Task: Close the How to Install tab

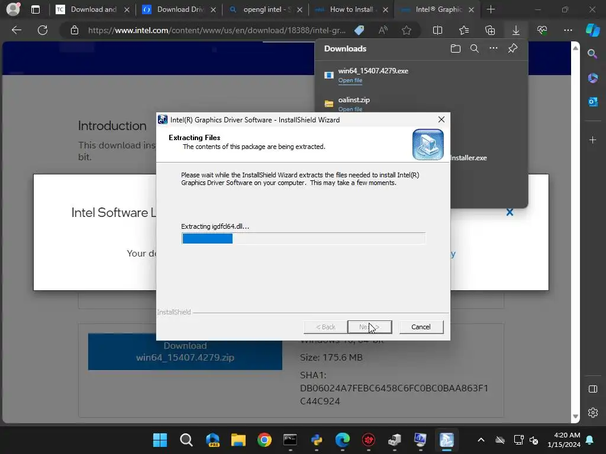Action: [x=385, y=9]
